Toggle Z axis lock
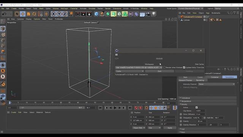 coord(65,14)
